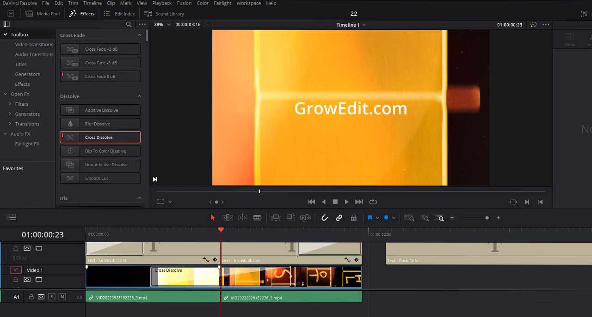This screenshot has height=317, width=592.
Task: Toggle the Position Lock padlock
Action: pos(353,218)
